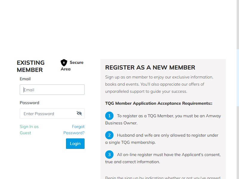
Task: Click the Secure Area text label
Action: pos(72,66)
